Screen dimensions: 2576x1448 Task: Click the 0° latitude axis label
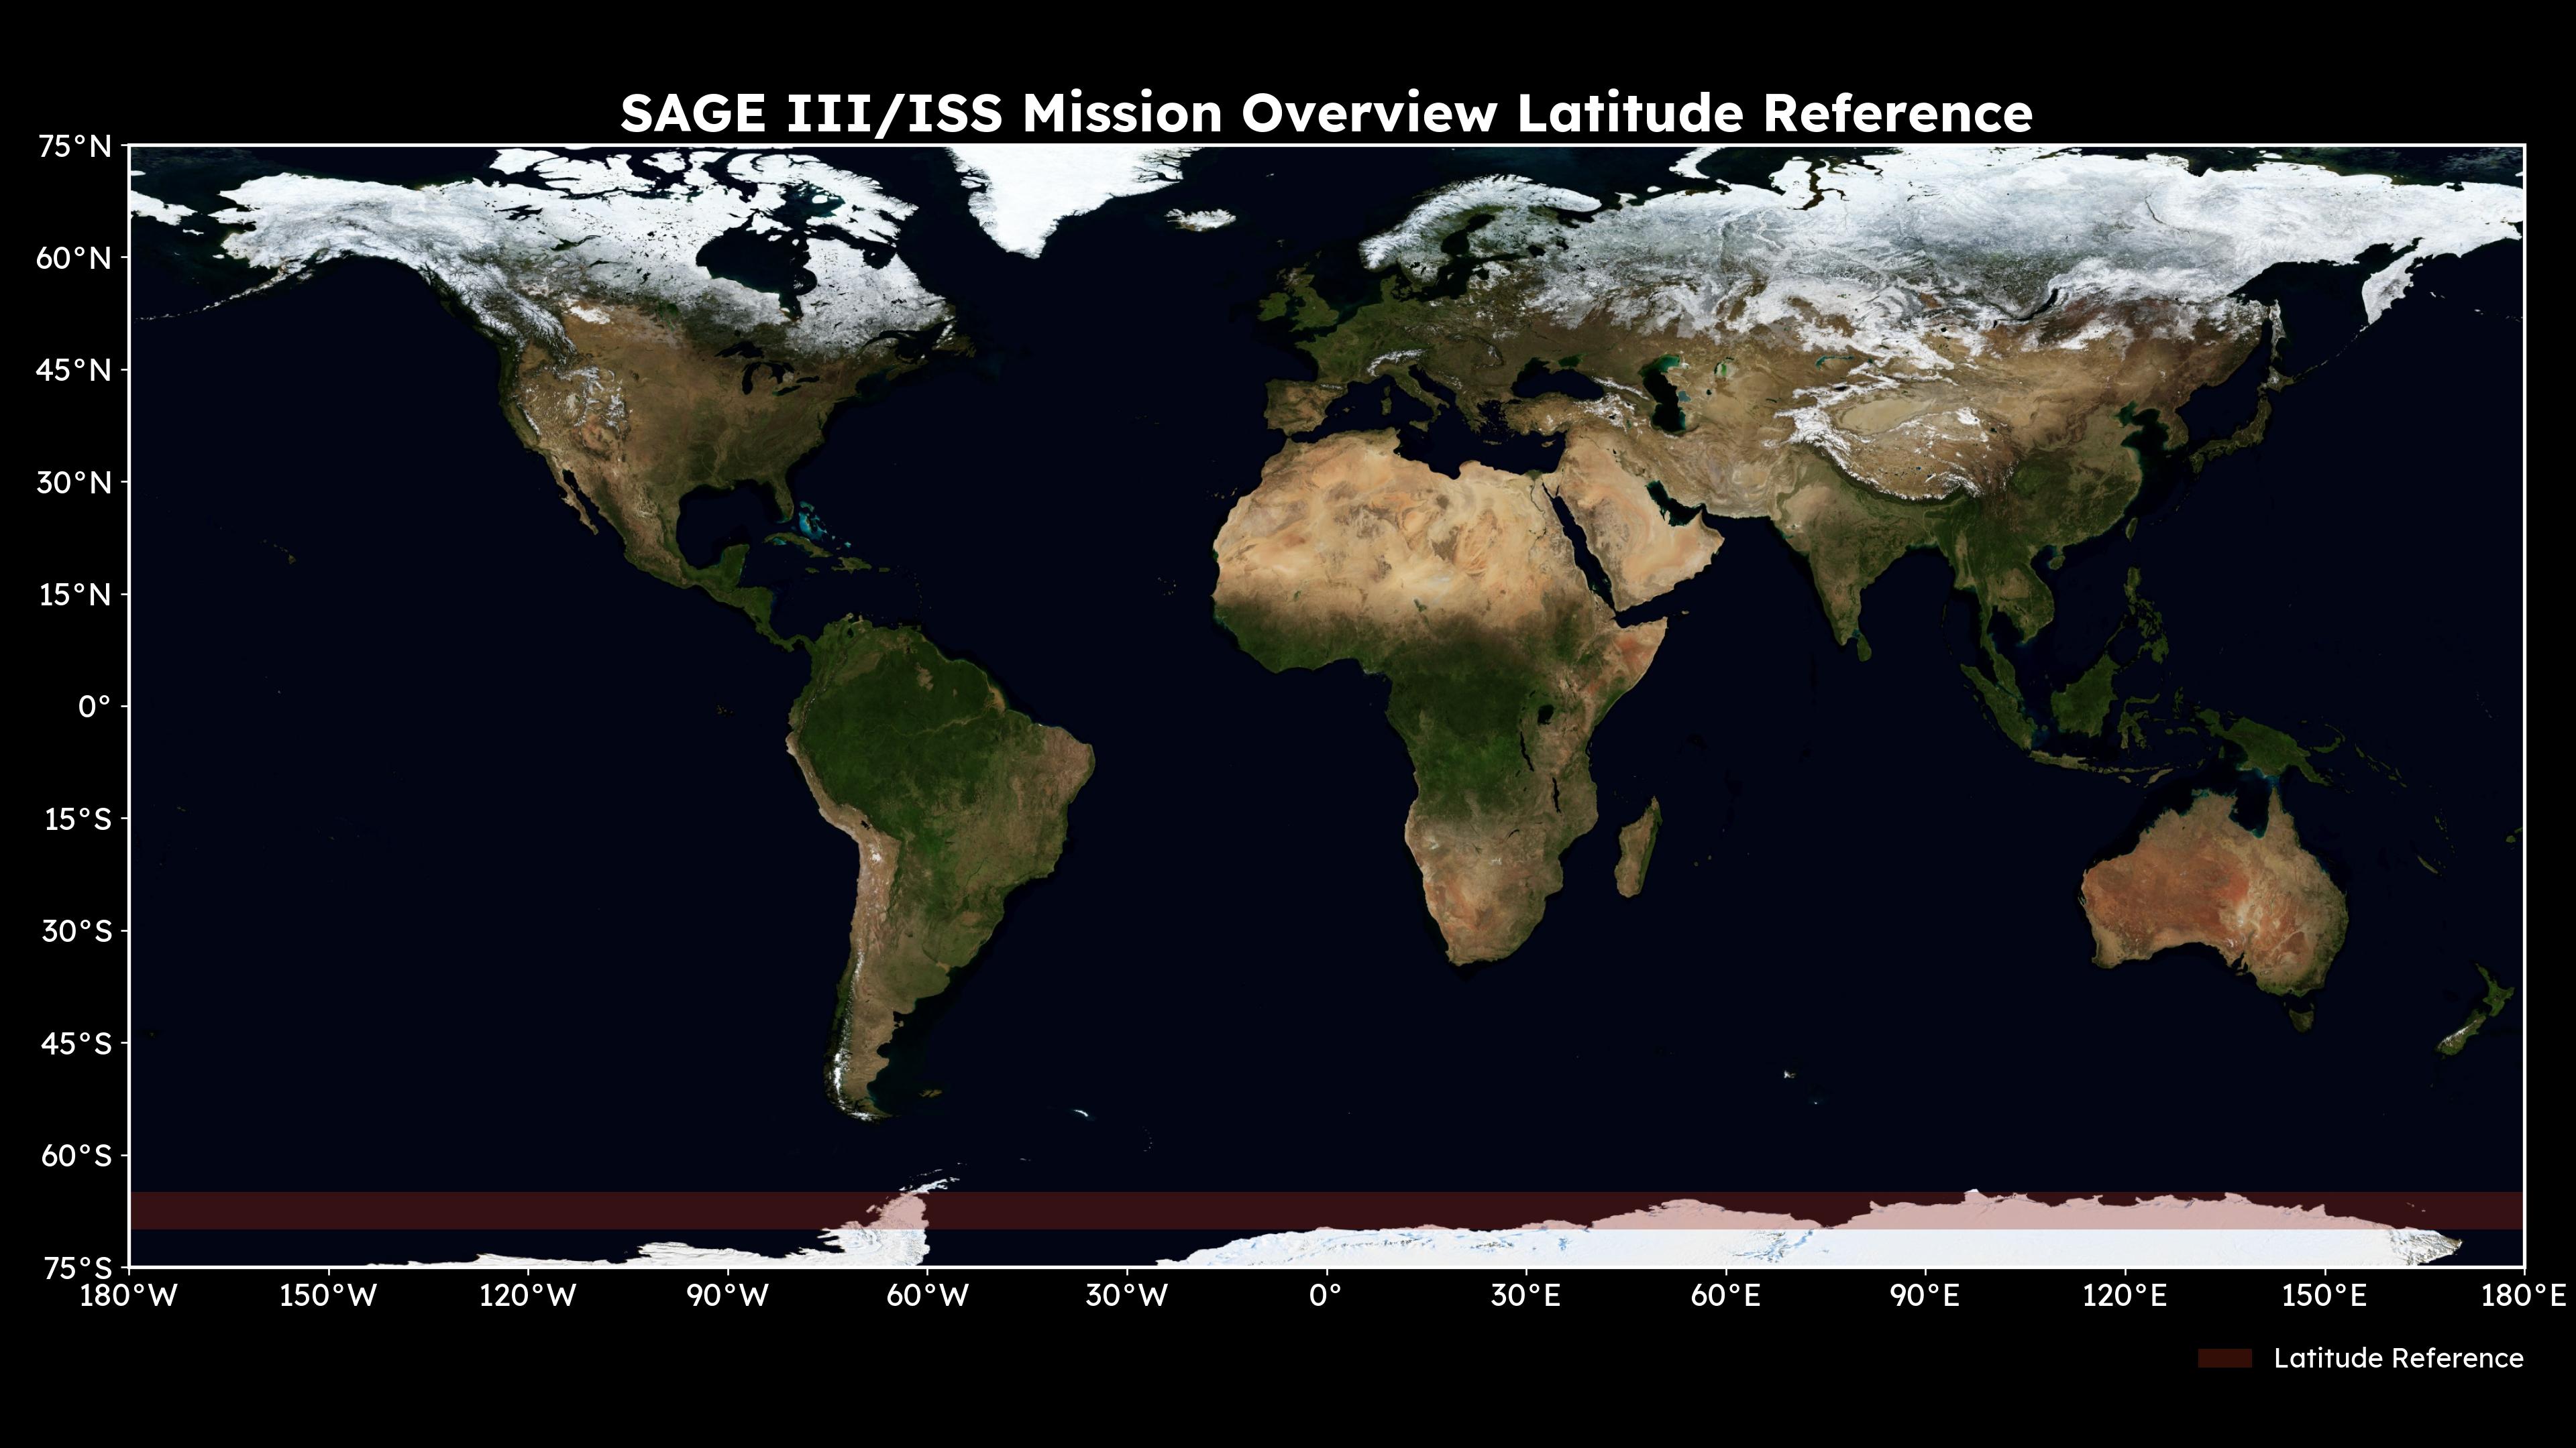click(94, 707)
